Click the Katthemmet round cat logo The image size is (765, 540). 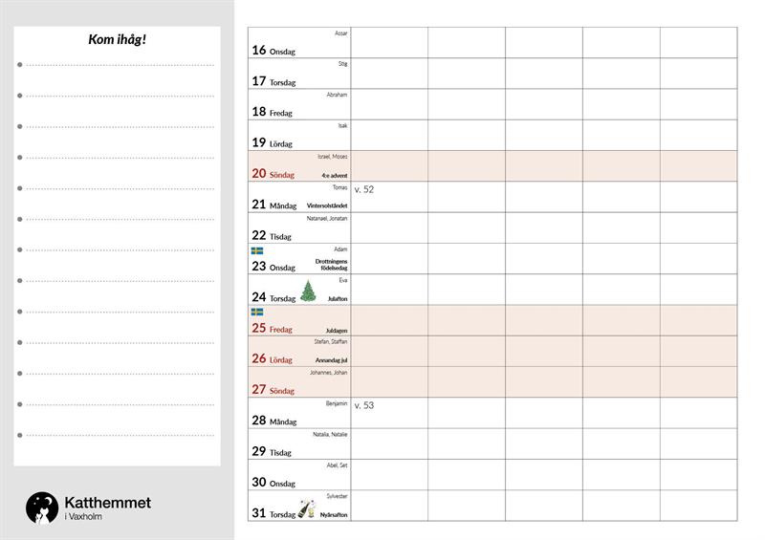point(42,508)
